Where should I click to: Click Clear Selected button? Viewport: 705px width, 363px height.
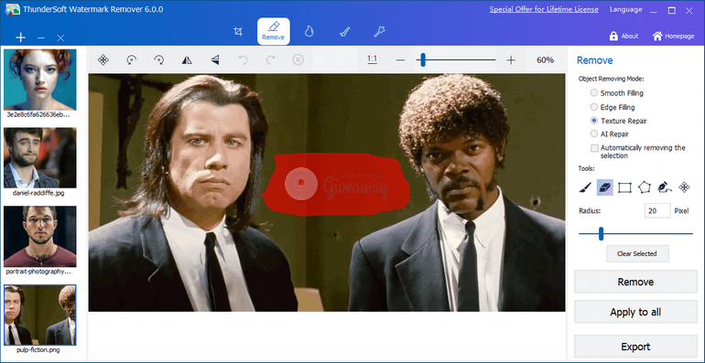pyautogui.click(x=637, y=253)
